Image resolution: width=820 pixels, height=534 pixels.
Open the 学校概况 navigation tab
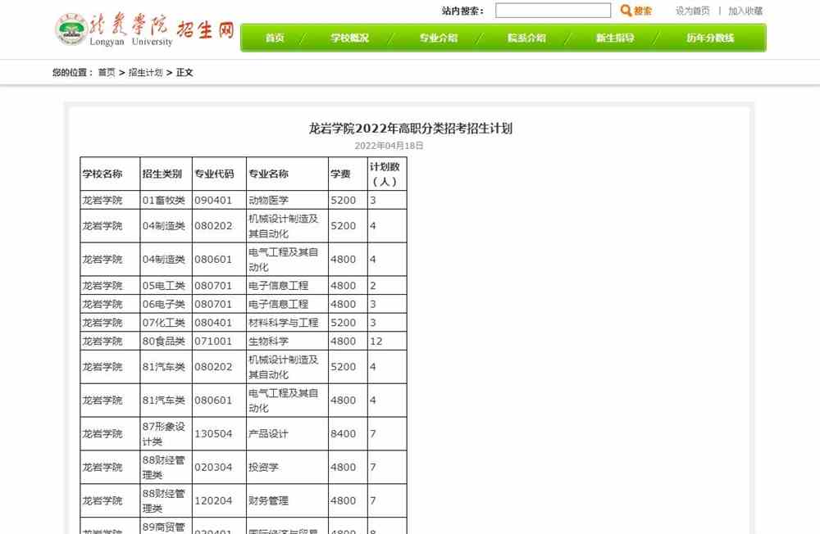(349, 38)
